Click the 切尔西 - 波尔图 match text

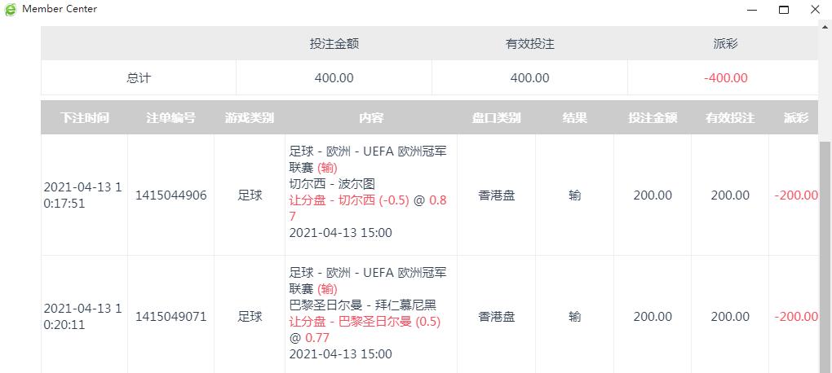pyautogui.click(x=332, y=184)
